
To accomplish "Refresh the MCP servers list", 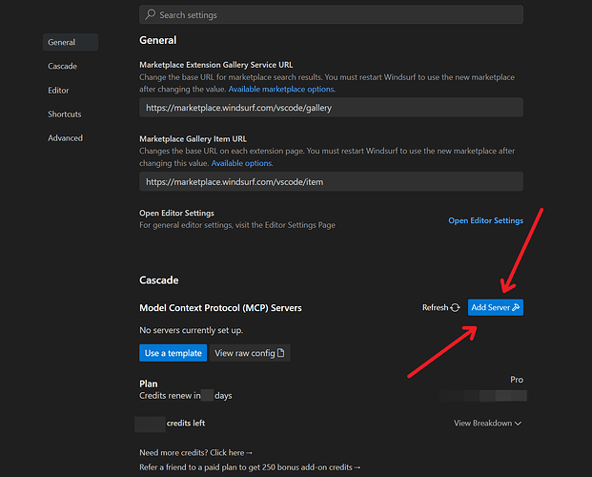I will pos(440,307).
